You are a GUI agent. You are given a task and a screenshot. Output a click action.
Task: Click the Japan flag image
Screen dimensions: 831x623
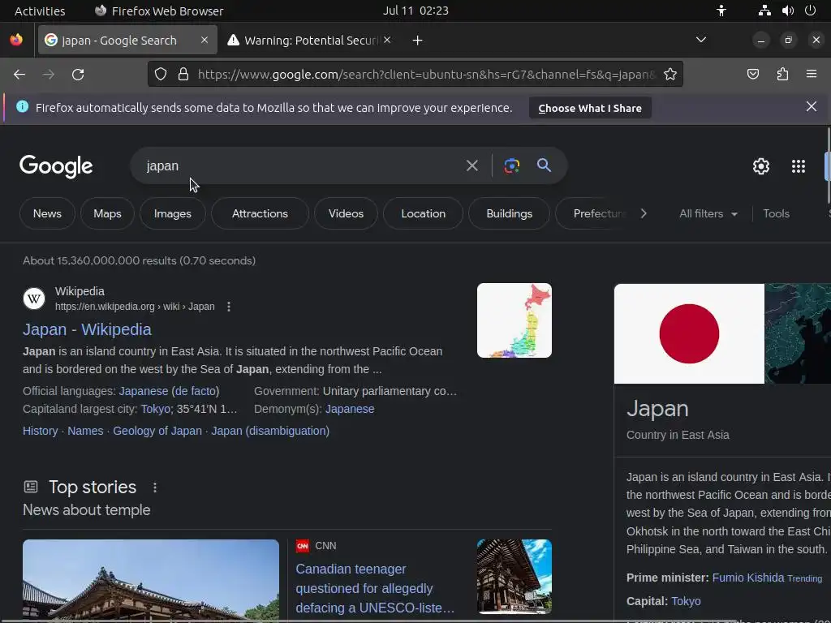pos(689,333)
